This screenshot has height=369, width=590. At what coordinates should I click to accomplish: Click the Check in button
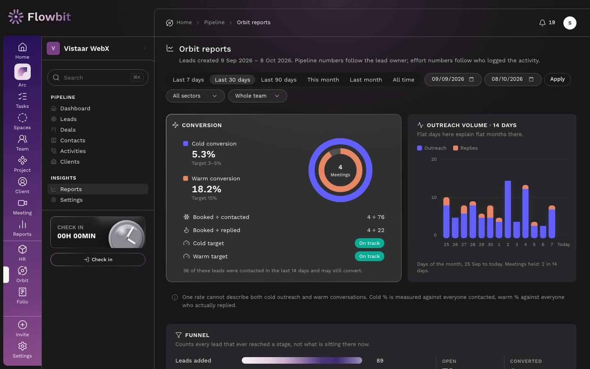point(98,260)
